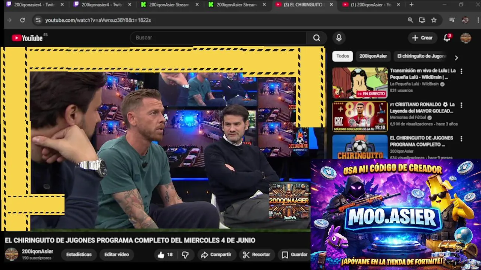Click the browser zoom magnifier icon

[410, 20]
